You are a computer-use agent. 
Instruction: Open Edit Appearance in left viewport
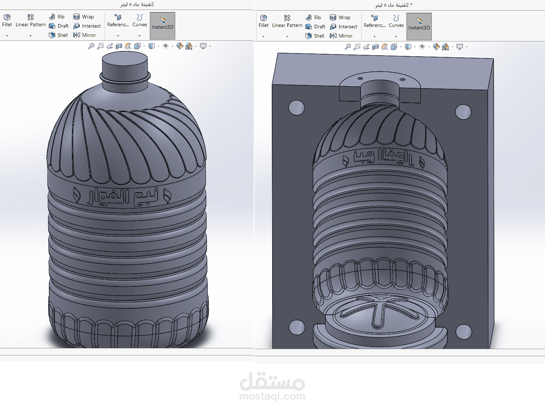(180, 46)
